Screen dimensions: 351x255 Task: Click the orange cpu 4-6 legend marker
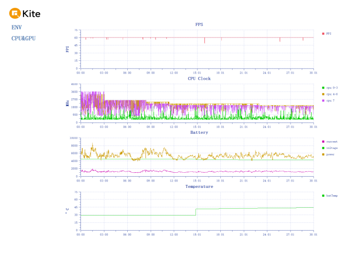pos(323,94)
